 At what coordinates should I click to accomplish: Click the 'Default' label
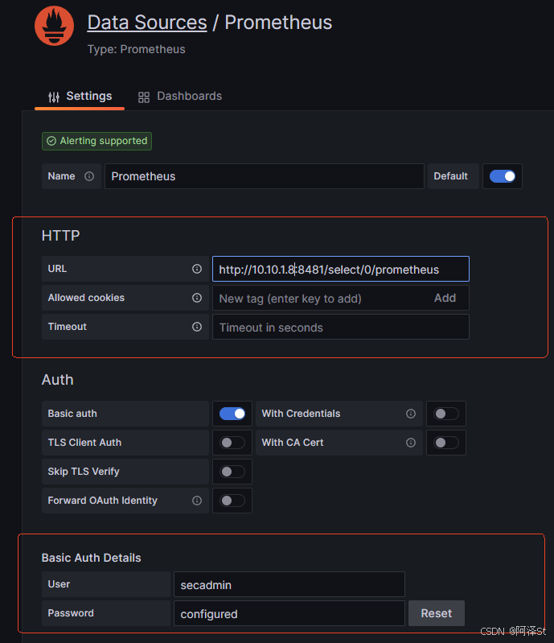[451, 176]
